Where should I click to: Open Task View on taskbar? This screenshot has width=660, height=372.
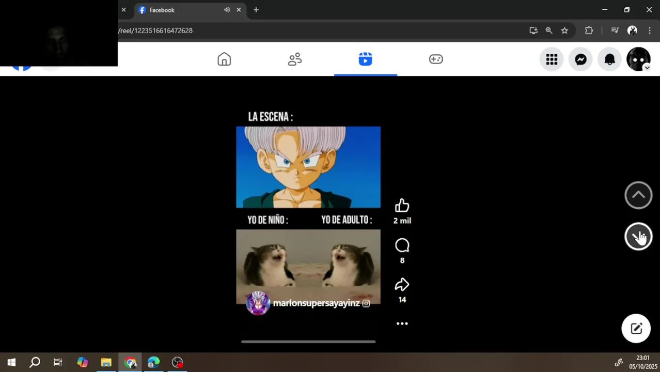[x=58, y=362]
